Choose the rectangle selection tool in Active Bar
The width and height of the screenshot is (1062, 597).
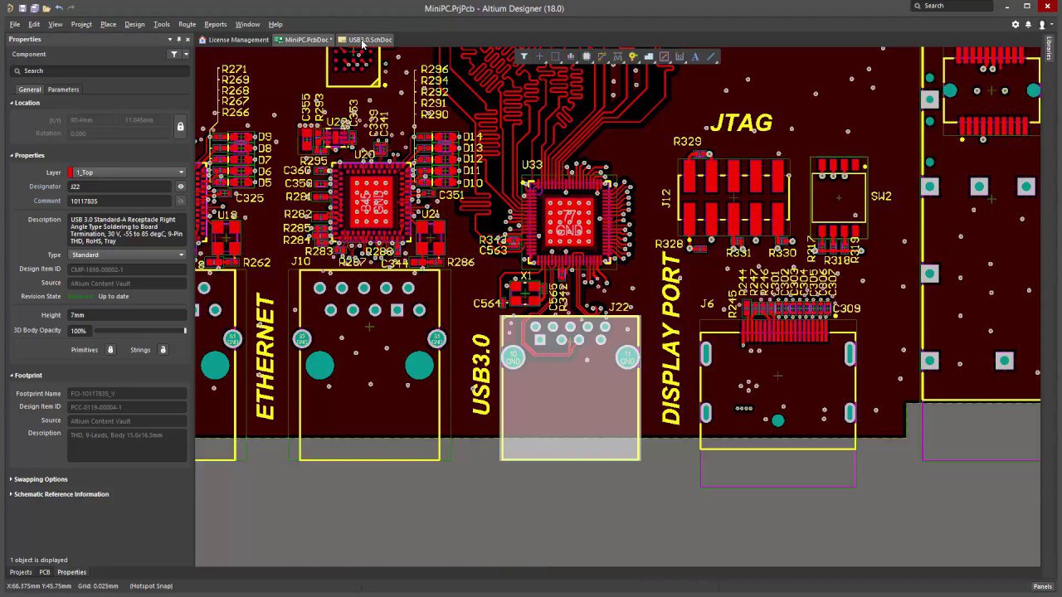[555, 56]
